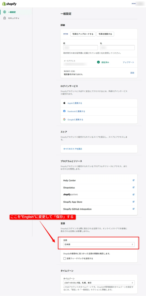
Task: Click the Apple logo icon
Action: (x=64, y=103)
